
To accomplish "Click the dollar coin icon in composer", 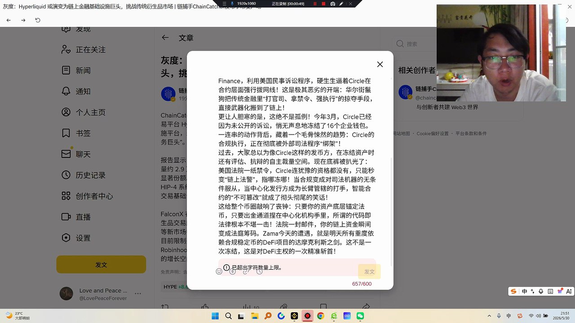I will pyautogui.click(x=233, y=271).
